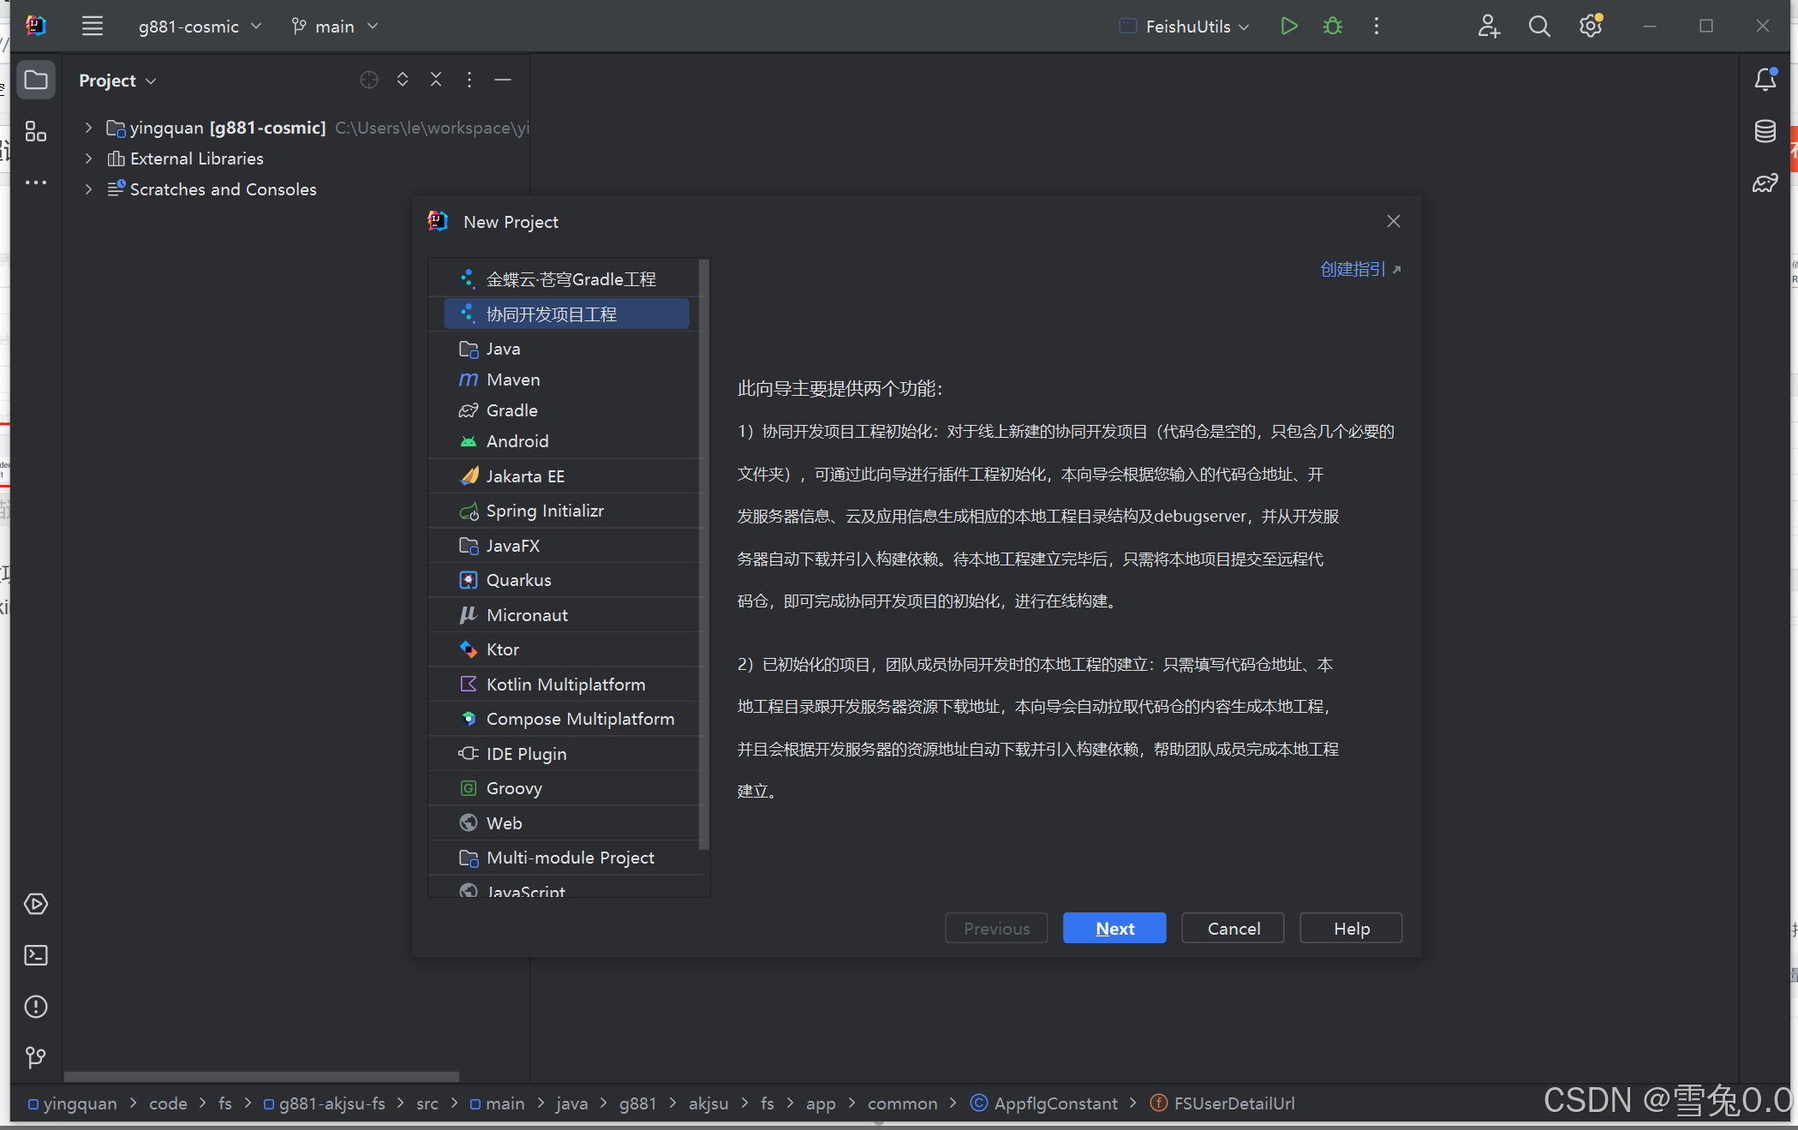Expand the yingquan project node
Viewport: 1798px width, 1130px height.
click(88, 128)
